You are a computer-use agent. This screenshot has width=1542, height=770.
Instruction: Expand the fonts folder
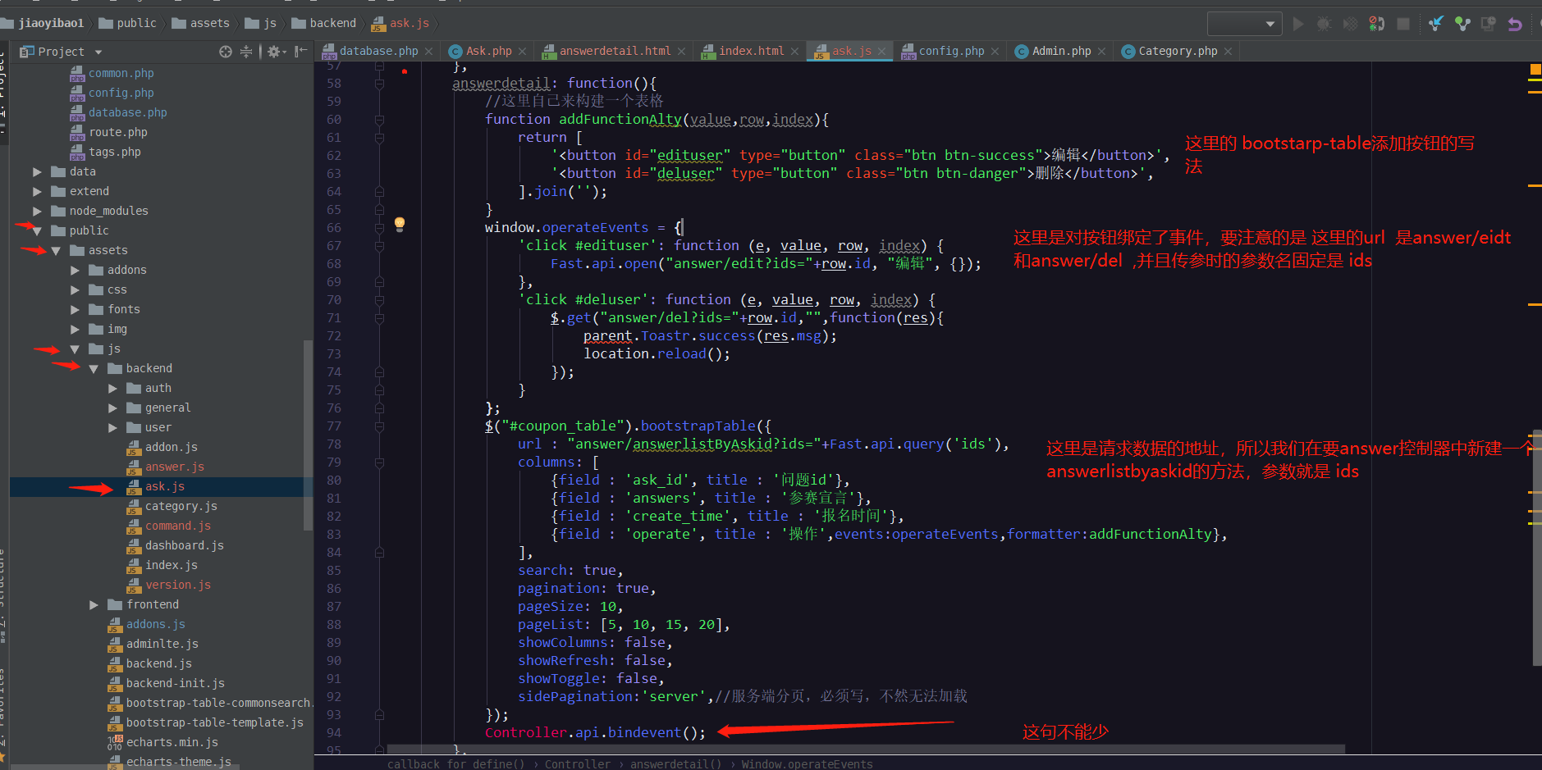75,310
